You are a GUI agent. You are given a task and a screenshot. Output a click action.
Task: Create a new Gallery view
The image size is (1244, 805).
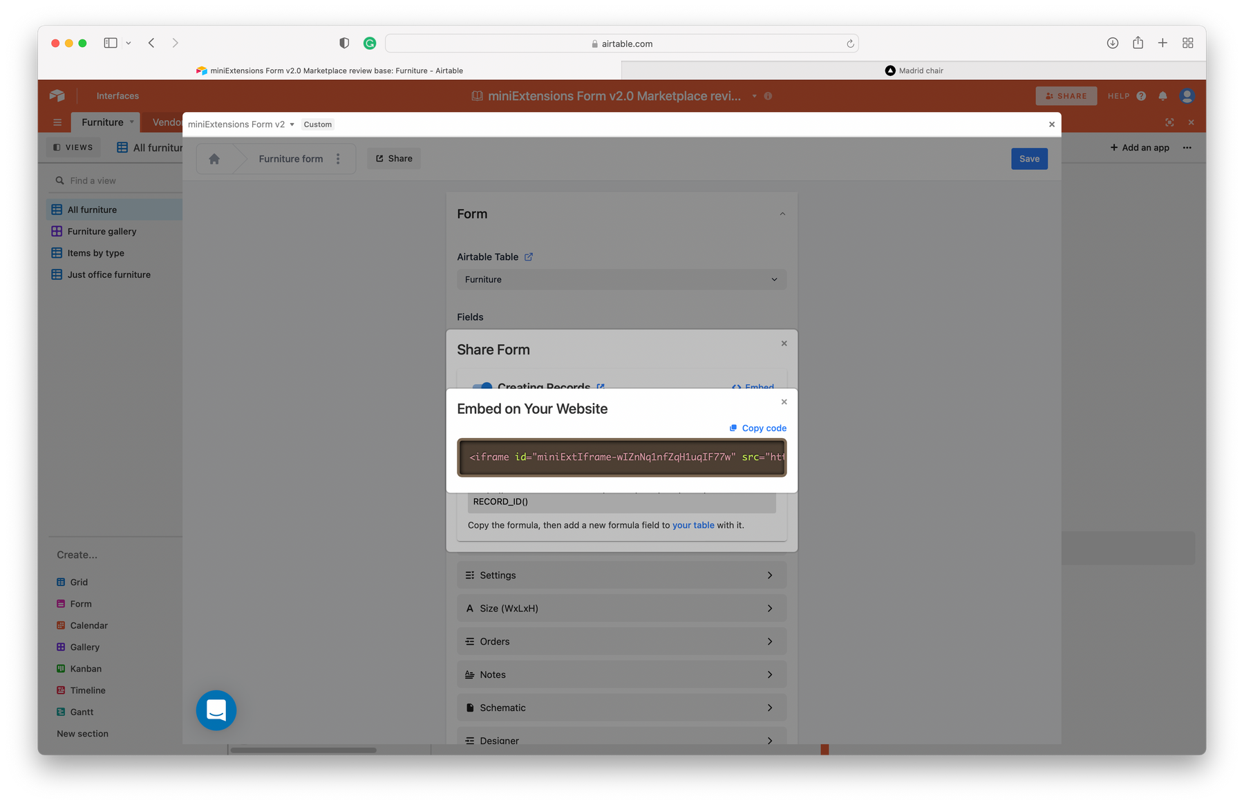coord(78,647)
